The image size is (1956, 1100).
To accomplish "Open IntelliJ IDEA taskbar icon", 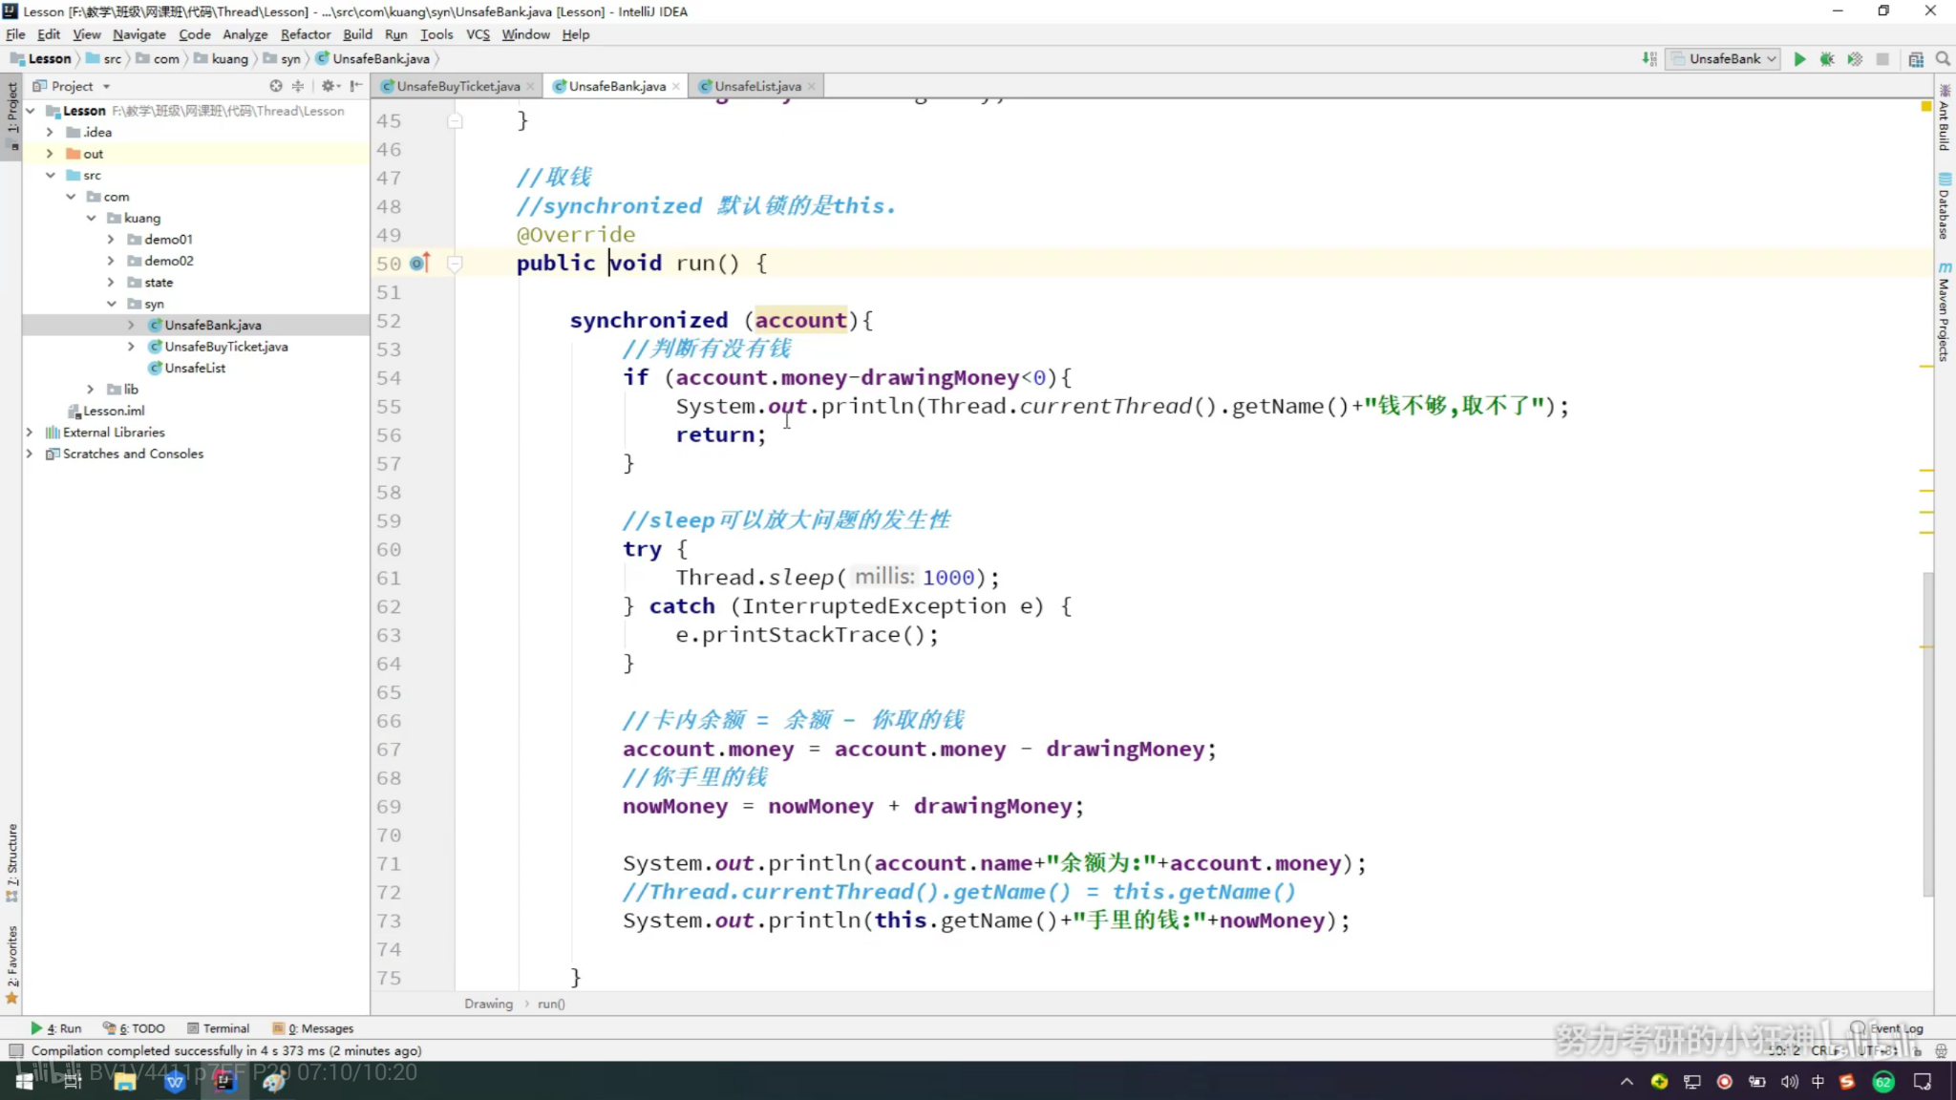I will coord(223,1081).
